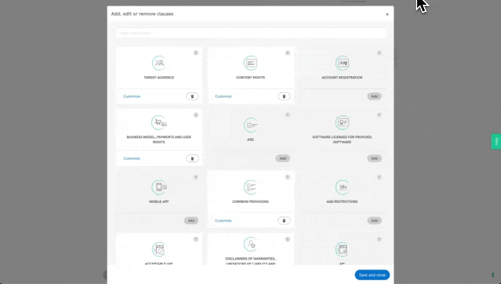Image resolution: width=501 pixels, height=284 pixels.
Task: Click Save and close button
Action: click(372, 275)
